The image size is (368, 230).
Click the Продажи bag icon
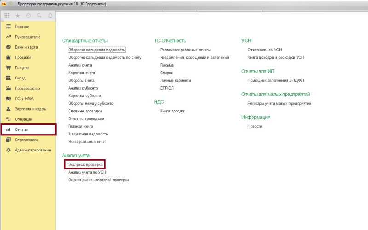[8, 57]
